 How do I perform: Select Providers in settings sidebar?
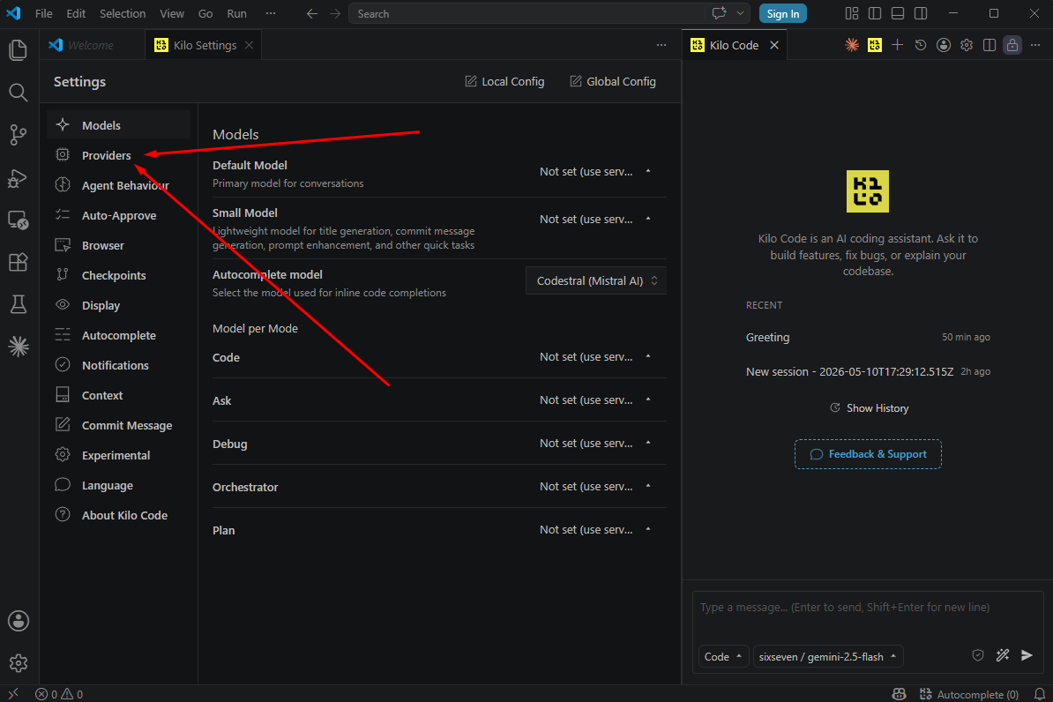point(119,155)
